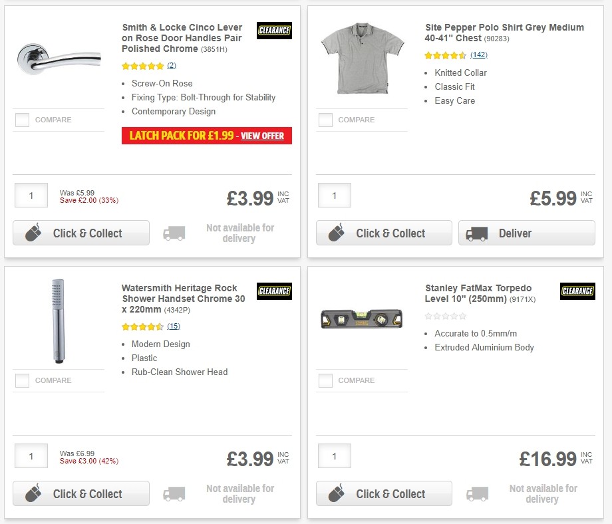Screen dimensions: 612x524
Task: Click the Clearance badge on the Stanley Torpedo Level
Action: click(x=577, y=291)
